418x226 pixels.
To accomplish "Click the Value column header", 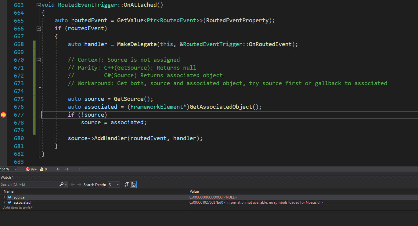I will click(x=303, y=191).
